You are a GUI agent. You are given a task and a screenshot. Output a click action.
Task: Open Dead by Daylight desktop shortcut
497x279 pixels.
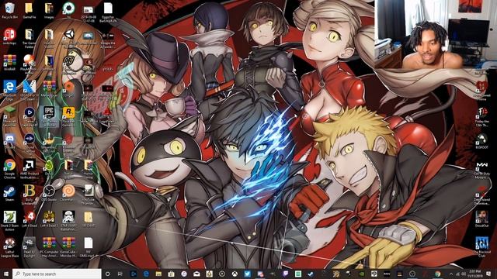point(30,247)
